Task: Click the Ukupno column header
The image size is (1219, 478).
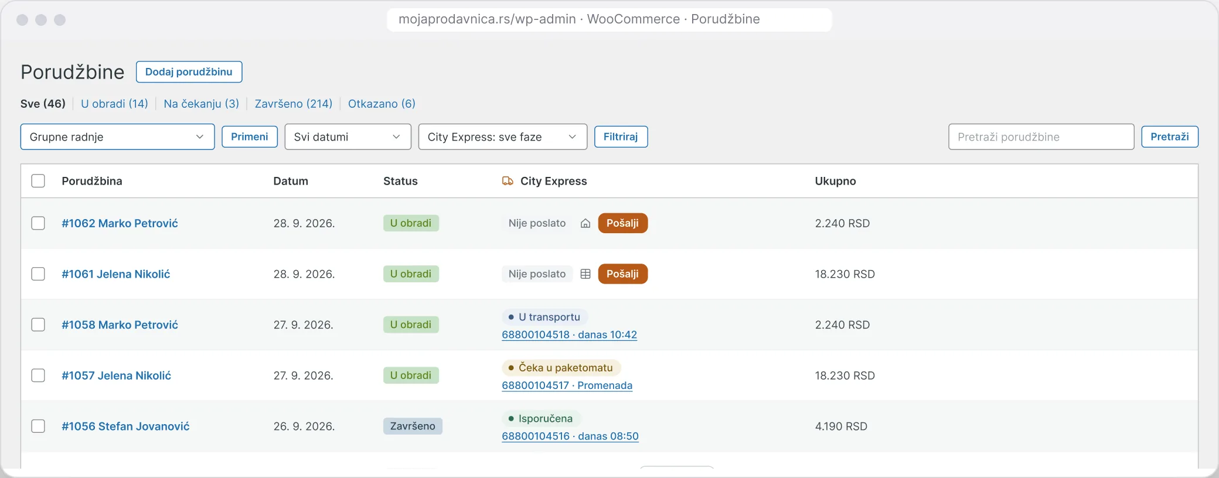Action: (835, 181)
